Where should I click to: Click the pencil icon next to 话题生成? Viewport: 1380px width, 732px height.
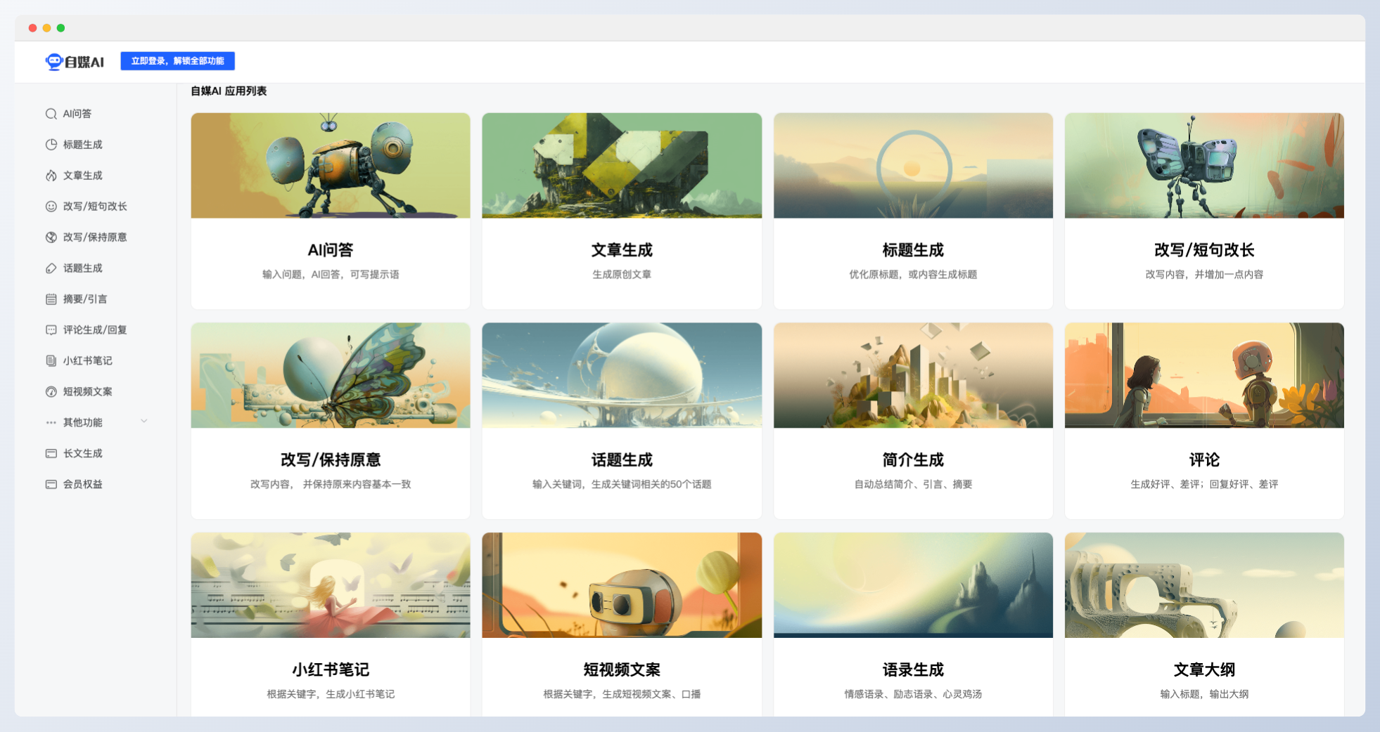tap(50, 268)
